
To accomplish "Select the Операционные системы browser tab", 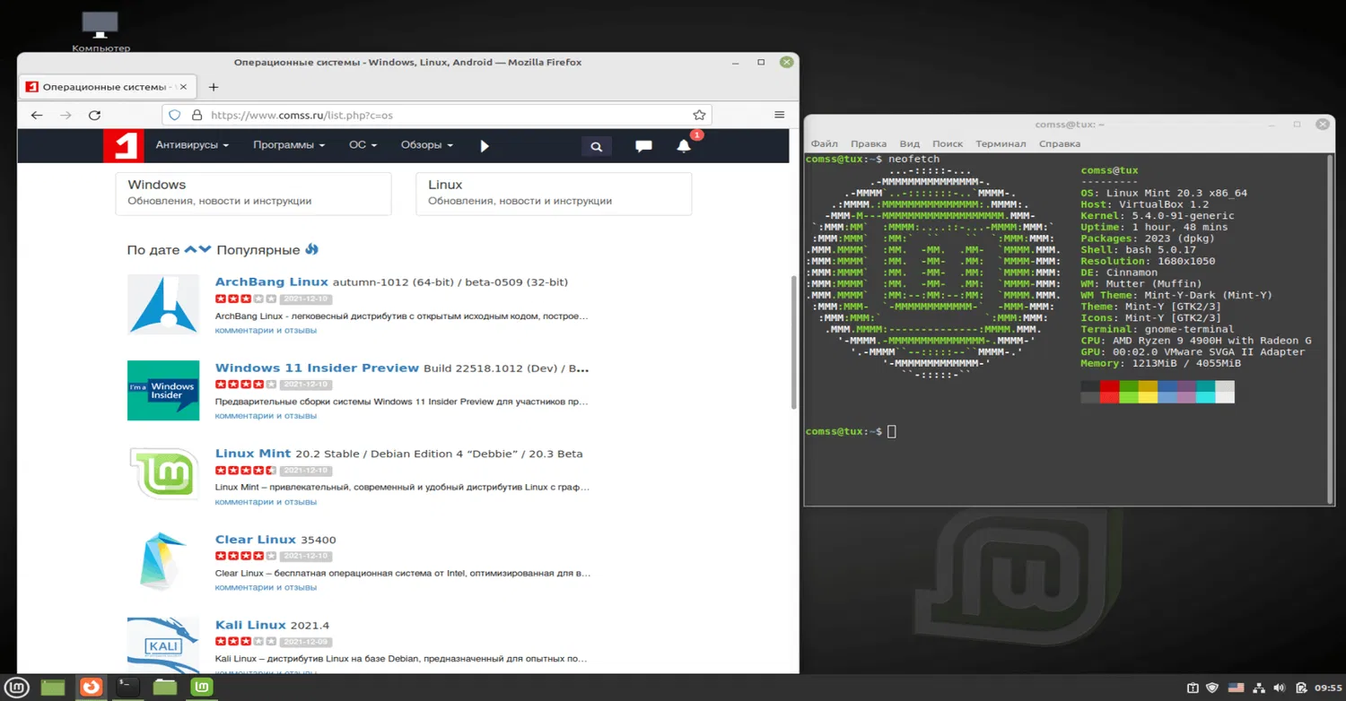I will 107,87.
